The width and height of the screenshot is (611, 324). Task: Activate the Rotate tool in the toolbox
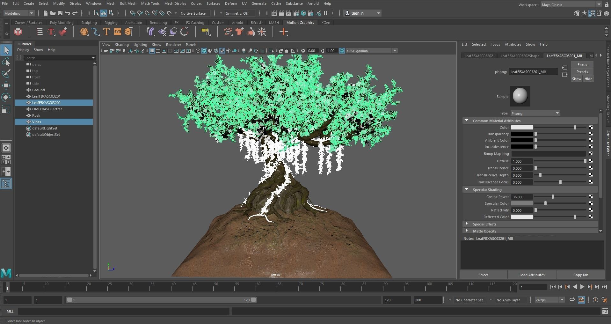(6, 97)
